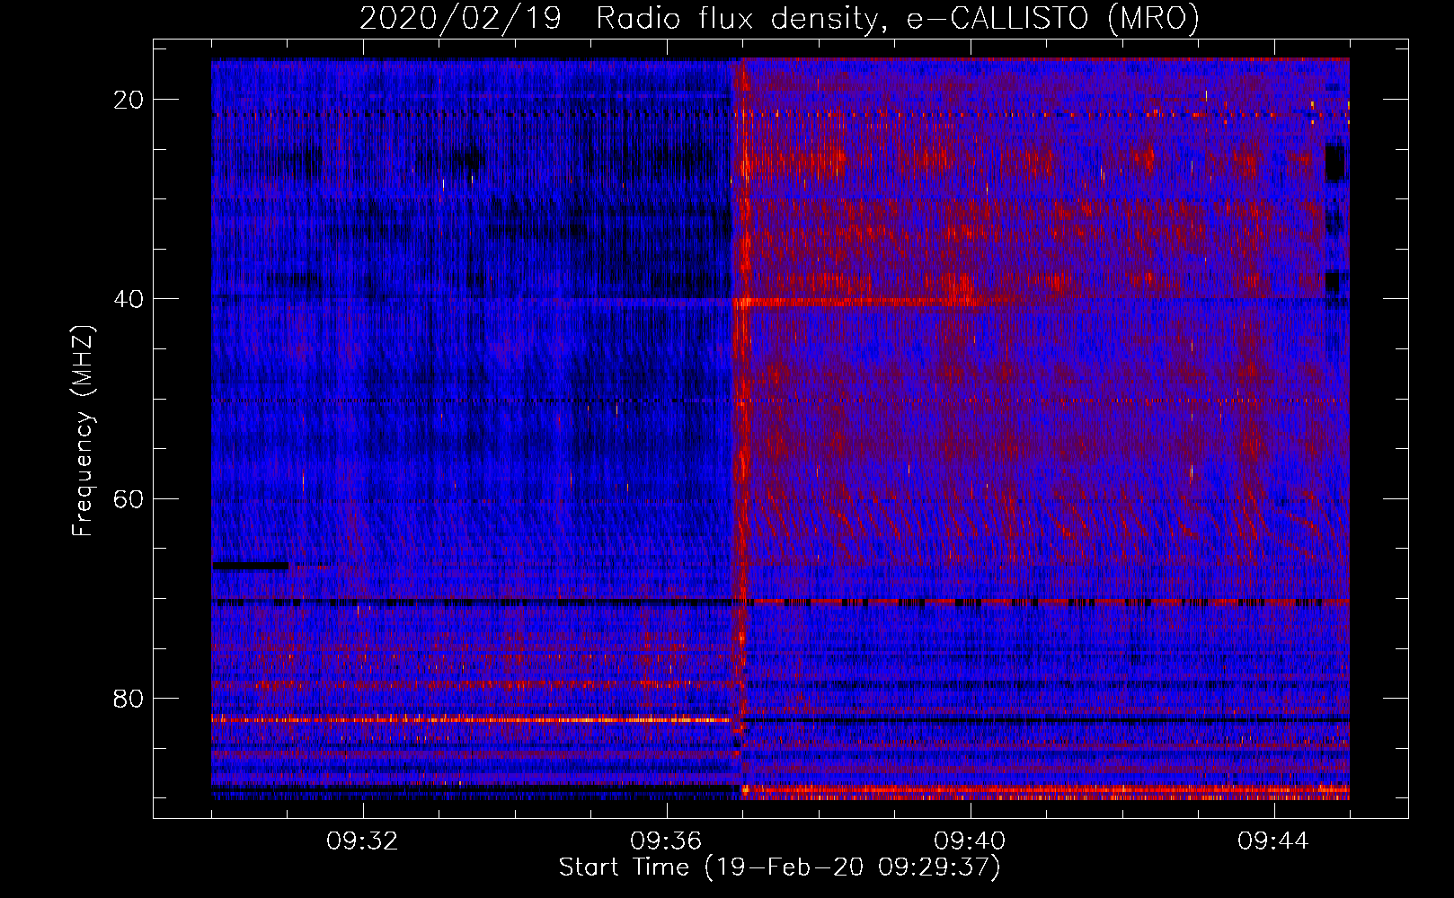Click the time tick label '09:40'

pos(970,841)
